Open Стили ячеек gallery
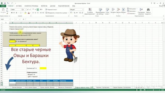Screen dimensions: 165x93 (107, 11)
